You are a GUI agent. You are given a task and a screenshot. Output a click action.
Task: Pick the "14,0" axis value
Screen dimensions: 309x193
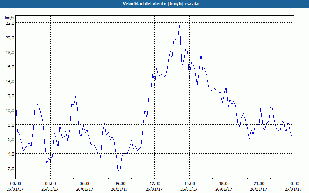pyautogui.click(x=10, y=81)
